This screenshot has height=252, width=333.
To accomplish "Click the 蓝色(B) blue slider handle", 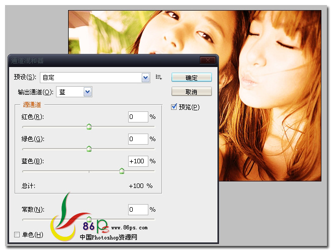I will pos(122,171).
